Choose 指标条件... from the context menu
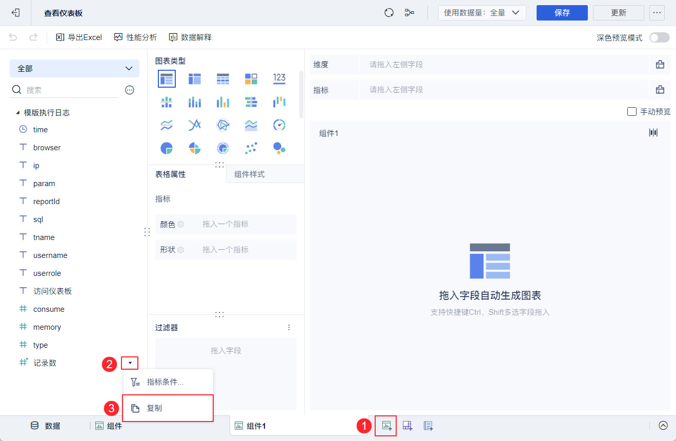This screenshot has width=676, height=441. pyautogui.click(x=168, y=382)
